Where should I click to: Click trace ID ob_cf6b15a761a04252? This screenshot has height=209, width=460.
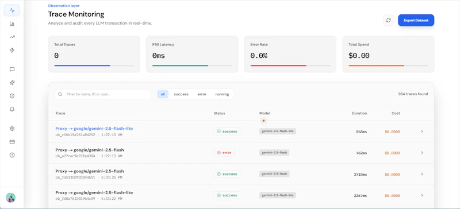[x=75, y=135]
